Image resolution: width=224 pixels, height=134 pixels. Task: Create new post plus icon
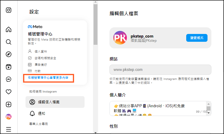tap(9, 104)
